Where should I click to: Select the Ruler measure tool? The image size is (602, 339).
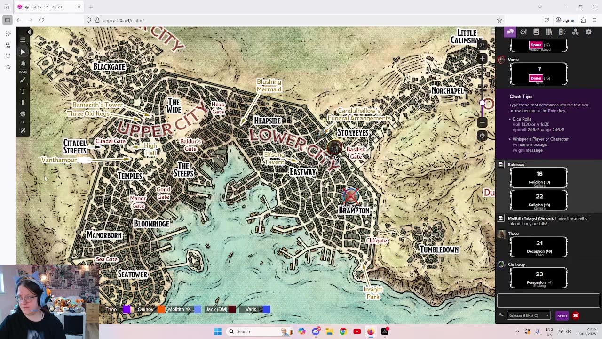23,103
